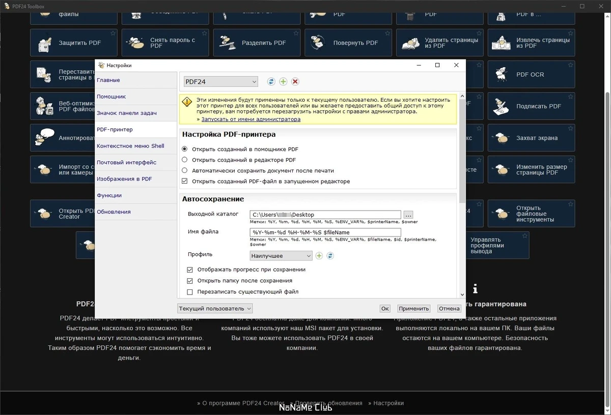Toggle Открыть папку после сохранения checkbox
The width and height of the screenshot is (611, 415).
190,281
